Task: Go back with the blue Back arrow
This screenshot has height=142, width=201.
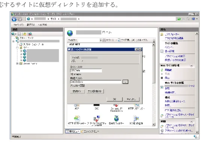Action: (x=14, y=19)
